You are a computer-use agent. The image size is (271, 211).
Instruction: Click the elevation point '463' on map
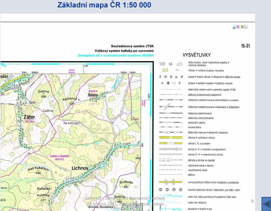click(x=138, y=158)
